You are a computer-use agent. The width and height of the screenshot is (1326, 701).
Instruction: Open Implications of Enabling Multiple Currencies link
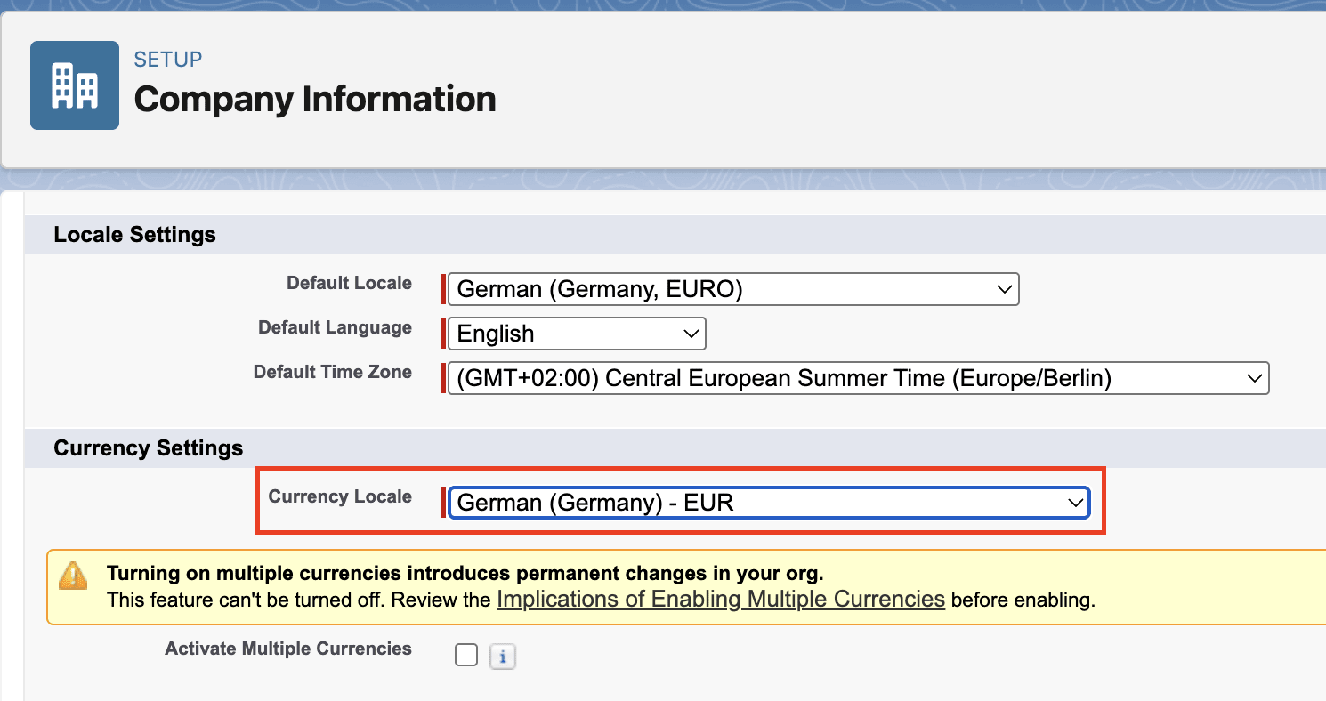pyautogui.click(x=721, y=600)
